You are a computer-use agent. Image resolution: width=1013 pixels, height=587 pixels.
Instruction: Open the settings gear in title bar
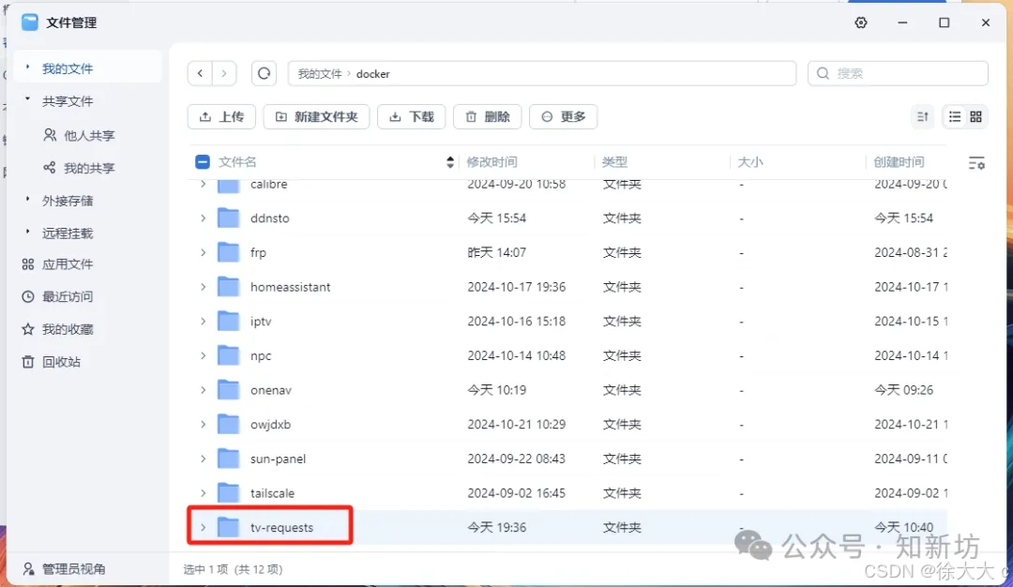(x=860, y=23)
